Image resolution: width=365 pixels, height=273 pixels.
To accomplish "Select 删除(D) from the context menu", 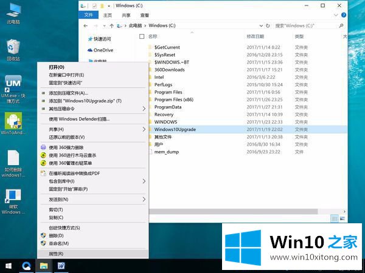I will point(55,235).
